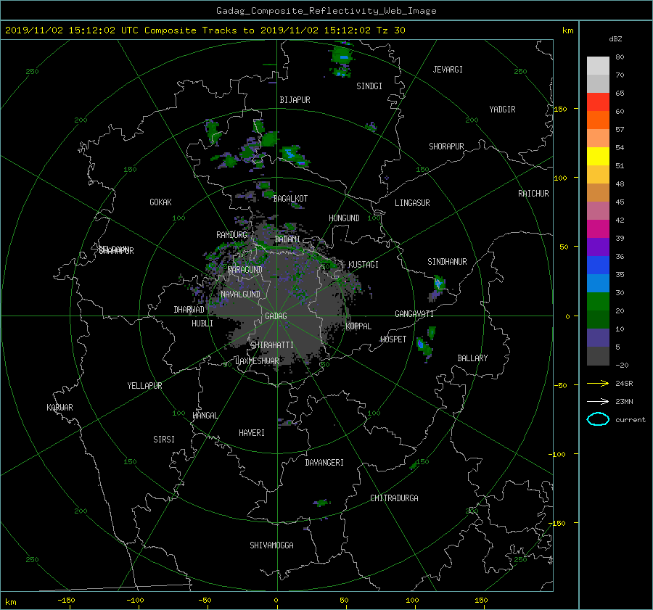Select the YADGIR city label
This screenshot has width=653, height=610.
pos(502,110)
